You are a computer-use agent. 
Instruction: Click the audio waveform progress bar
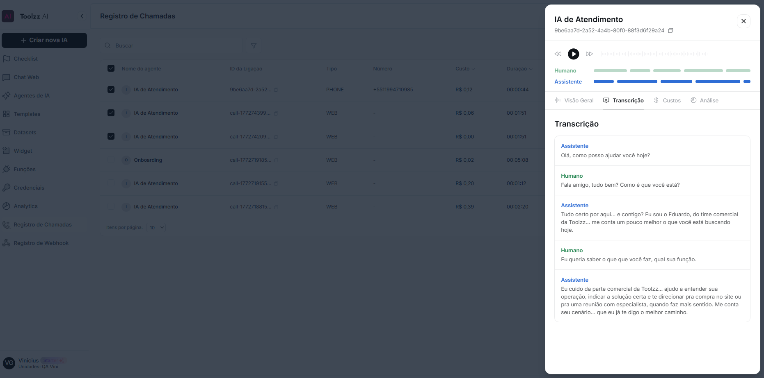click(x=653, y=54)
